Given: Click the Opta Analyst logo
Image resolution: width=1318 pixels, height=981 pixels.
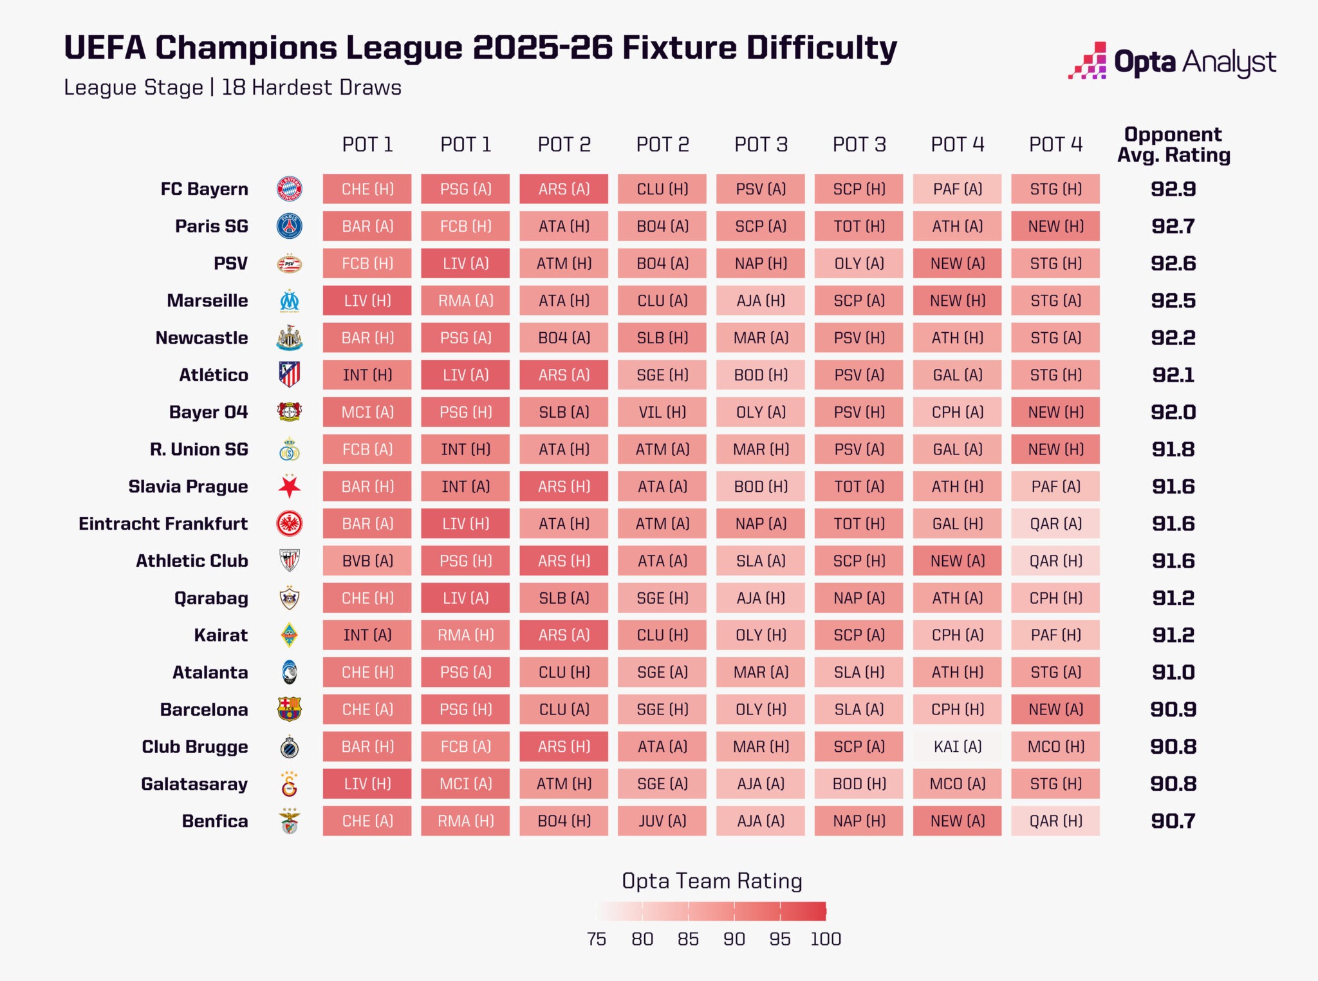Looking at the screenshot, I should (x=1172, y=62).
